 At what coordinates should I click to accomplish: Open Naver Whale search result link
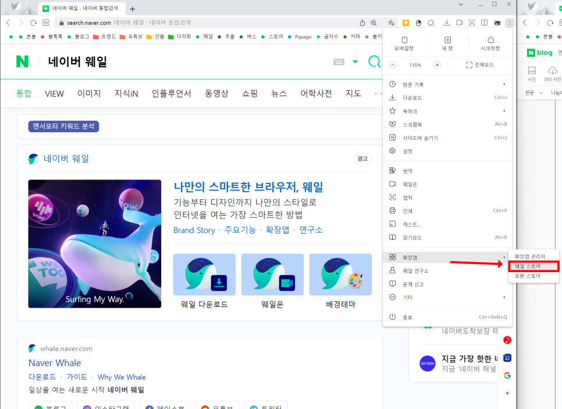(x=55, y=362)
